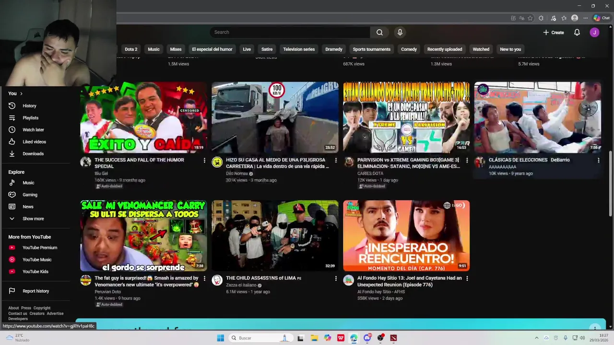Open options menu for CLÁSICAS DE ELECCIONES video
Viewport: 614px width, 345px height.
(x=598, y=160)
